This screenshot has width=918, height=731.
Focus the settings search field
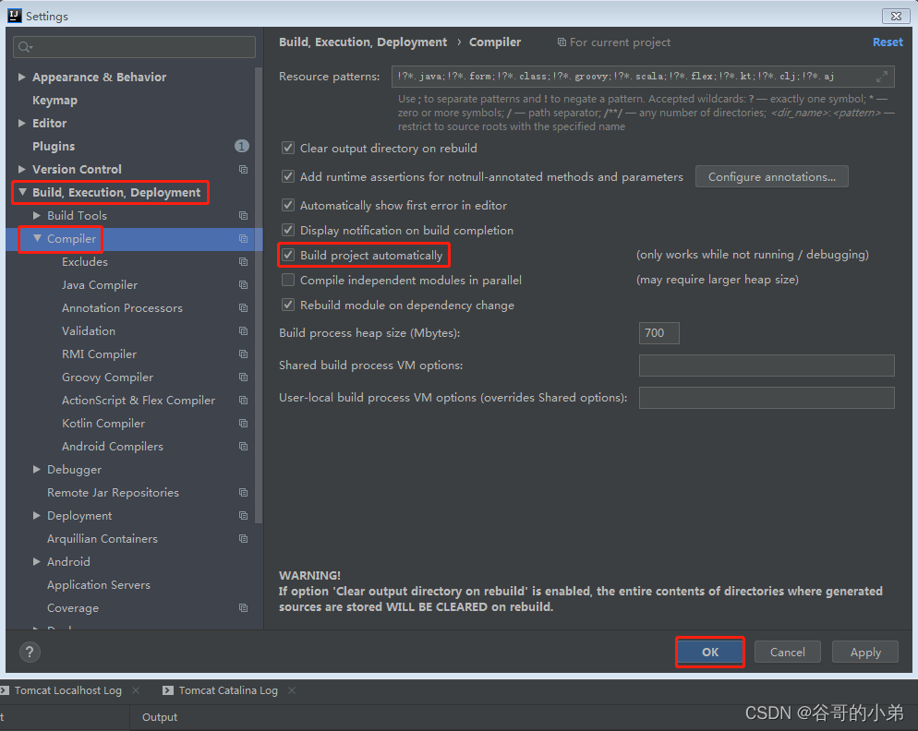point(134,47)
